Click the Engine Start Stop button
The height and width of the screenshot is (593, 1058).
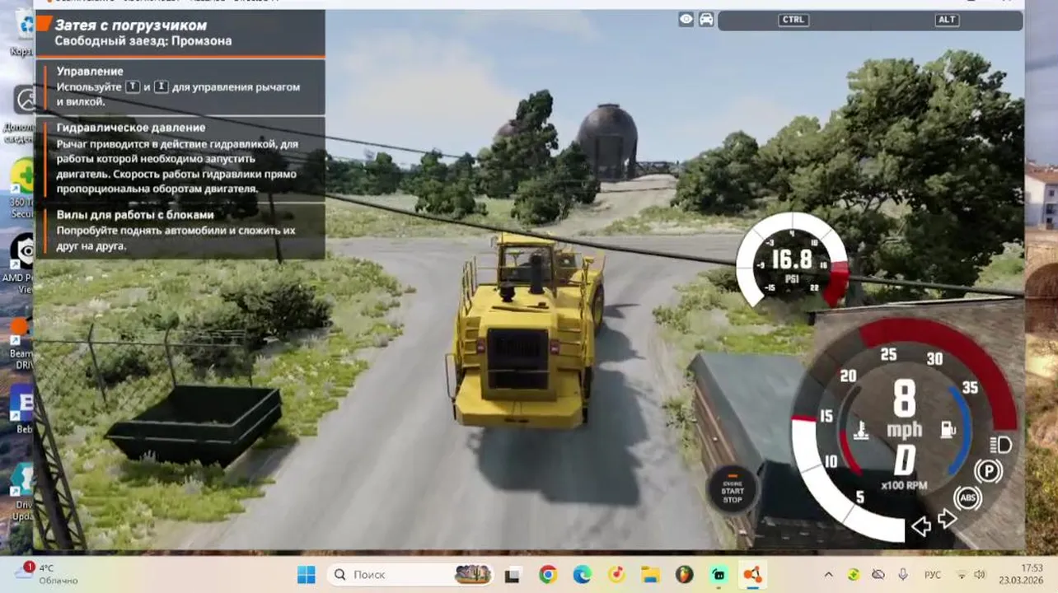pyautogui.click(x=732, y=491)
